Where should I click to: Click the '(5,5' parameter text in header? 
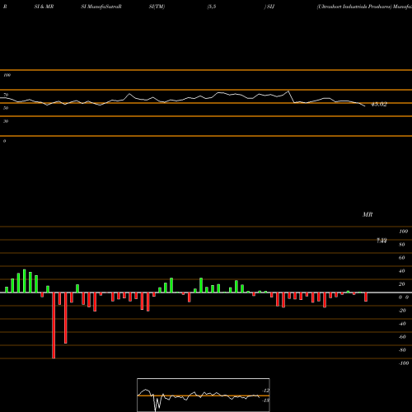(212, 7)
